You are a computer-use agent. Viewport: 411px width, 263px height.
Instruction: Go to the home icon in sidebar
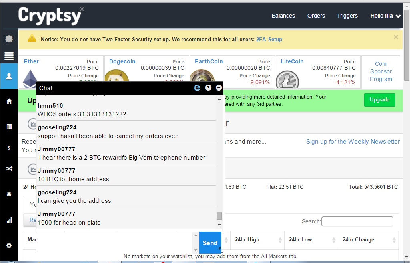[9, 101]
